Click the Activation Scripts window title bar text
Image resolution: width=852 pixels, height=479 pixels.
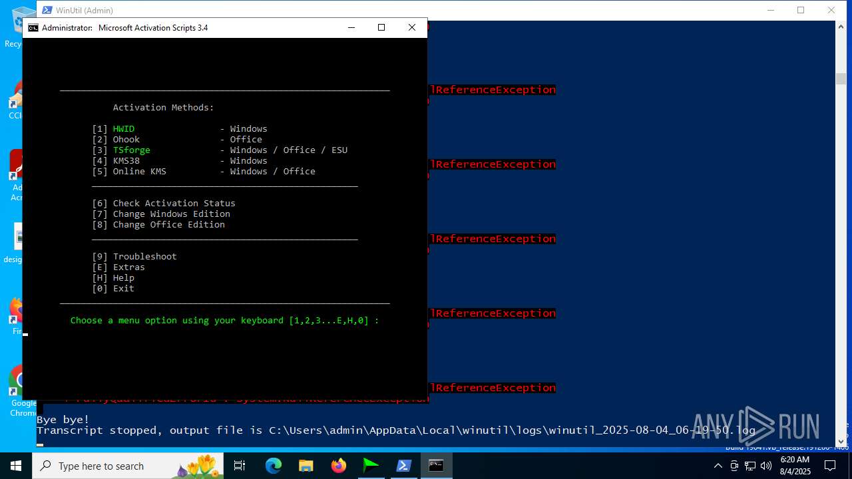125,28
